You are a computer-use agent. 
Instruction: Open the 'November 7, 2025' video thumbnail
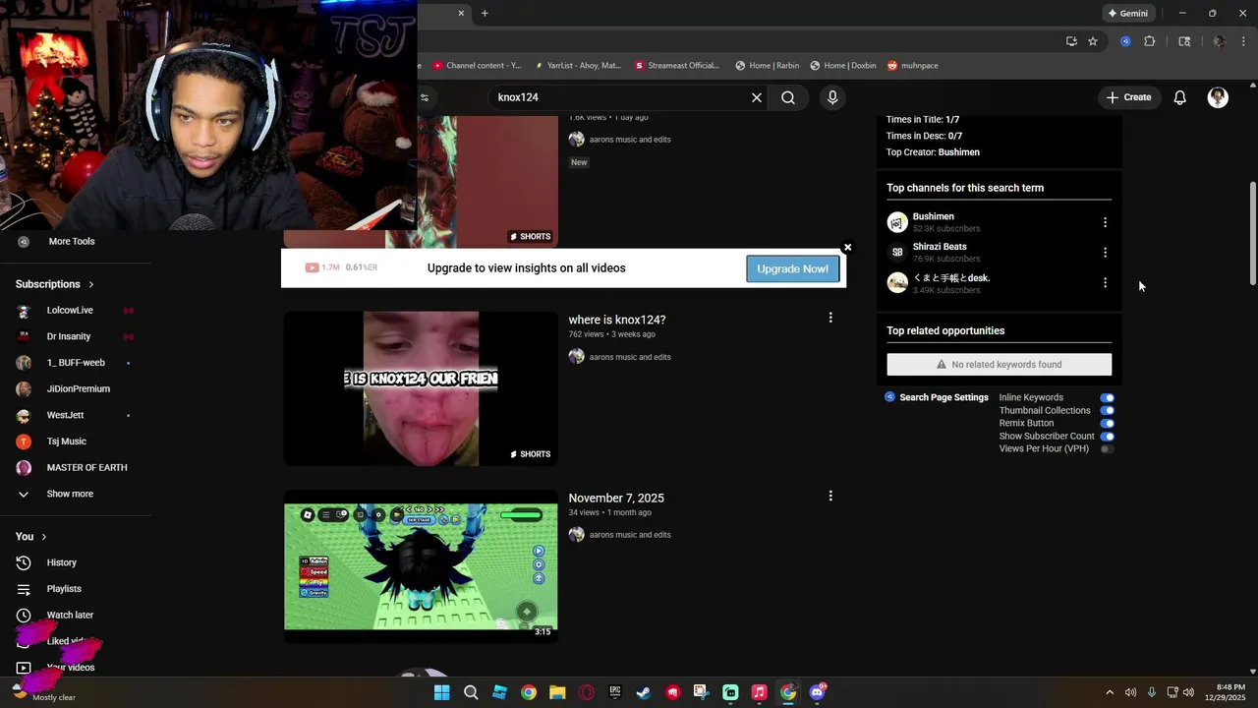pos(421,566)
